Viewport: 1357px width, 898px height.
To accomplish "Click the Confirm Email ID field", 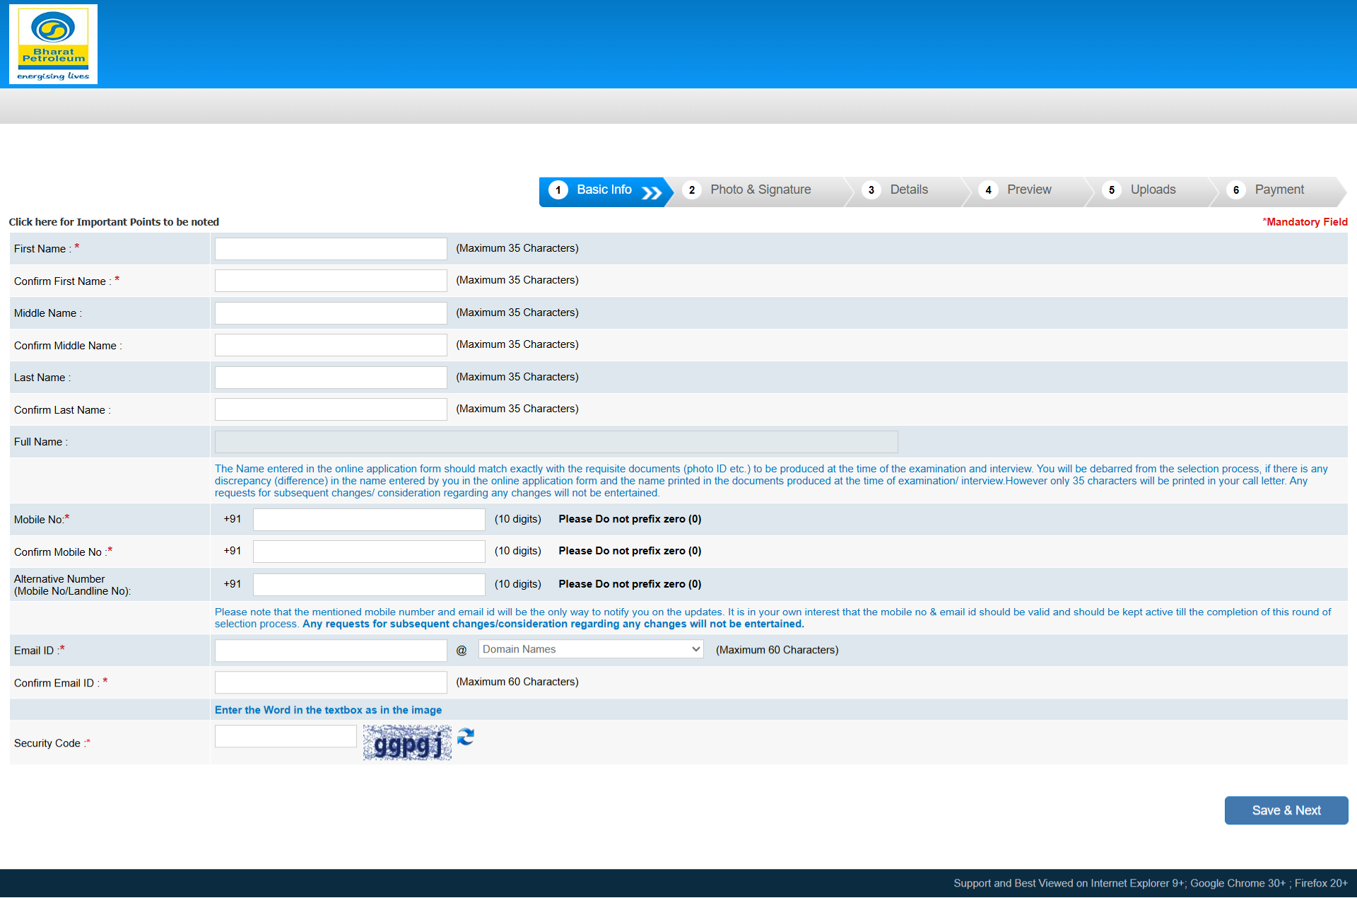I will click(331, 682).
